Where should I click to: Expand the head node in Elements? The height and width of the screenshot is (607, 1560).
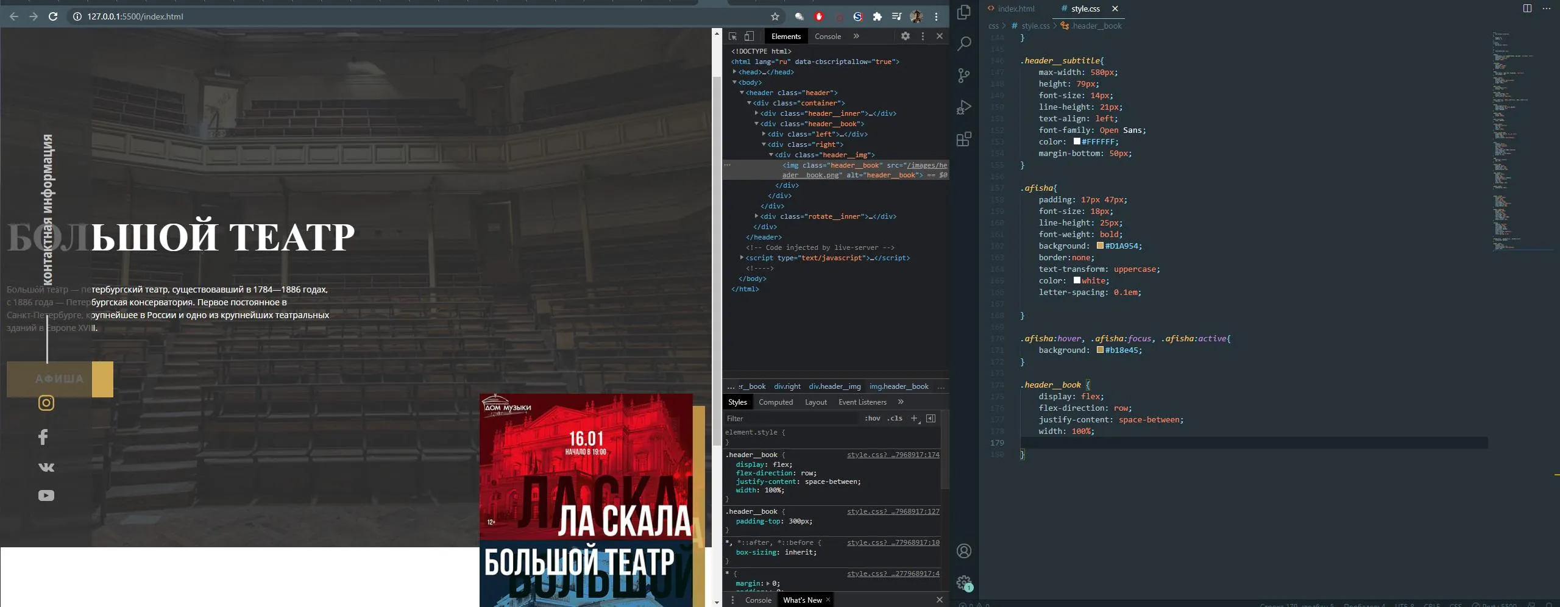click(735, 72)
